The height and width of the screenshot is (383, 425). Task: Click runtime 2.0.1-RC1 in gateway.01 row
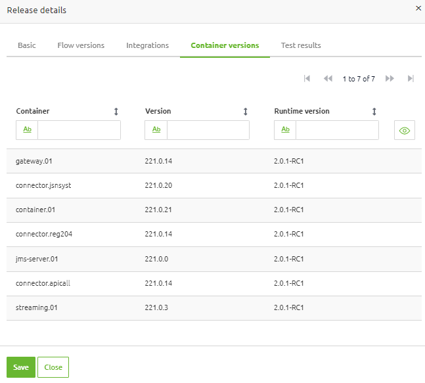pos(288,161)
